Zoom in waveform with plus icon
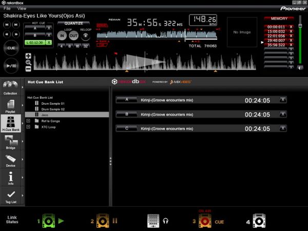Image resolution: width=308 pixels, height=231 pixels. click(x=28, y=56)
